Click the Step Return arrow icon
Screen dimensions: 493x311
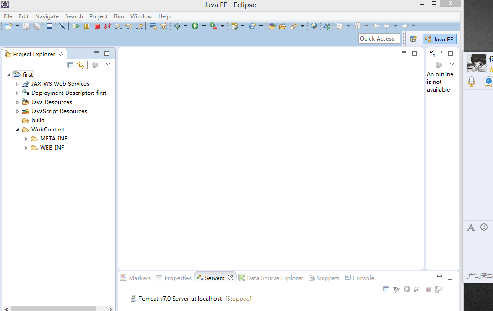click(x=139, y=26)
